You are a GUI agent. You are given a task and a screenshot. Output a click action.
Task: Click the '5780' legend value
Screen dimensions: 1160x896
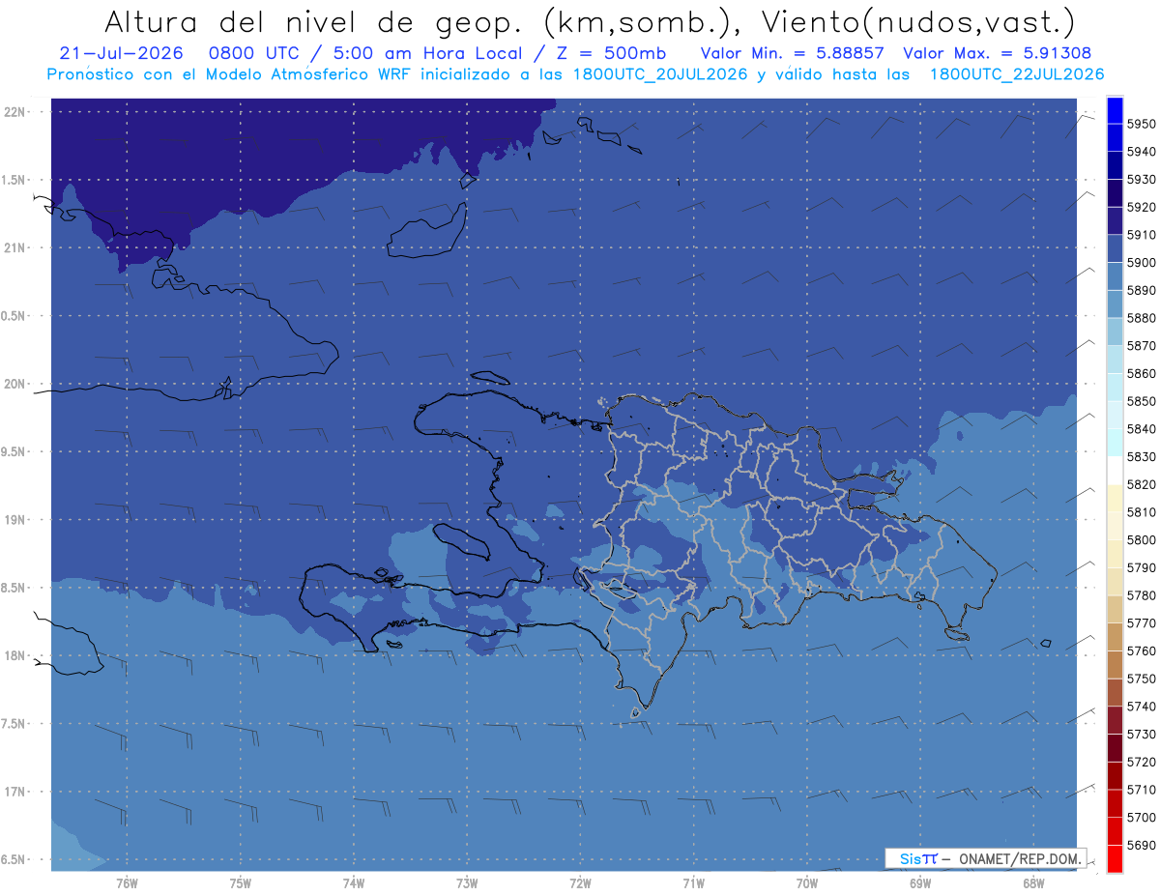[x=1140, y=595]
